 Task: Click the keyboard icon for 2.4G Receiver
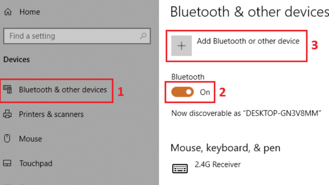[180, 168]
